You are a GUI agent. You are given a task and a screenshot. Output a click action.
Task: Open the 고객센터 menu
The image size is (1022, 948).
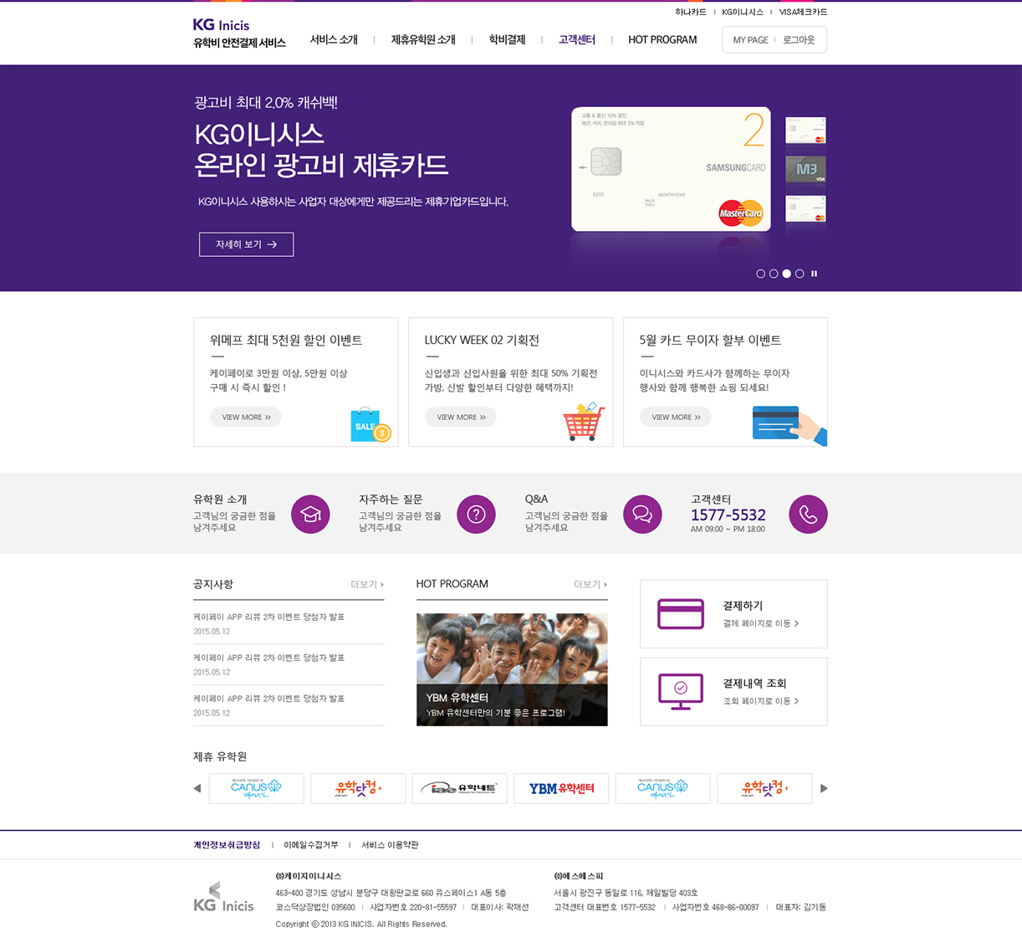[577, 39]
